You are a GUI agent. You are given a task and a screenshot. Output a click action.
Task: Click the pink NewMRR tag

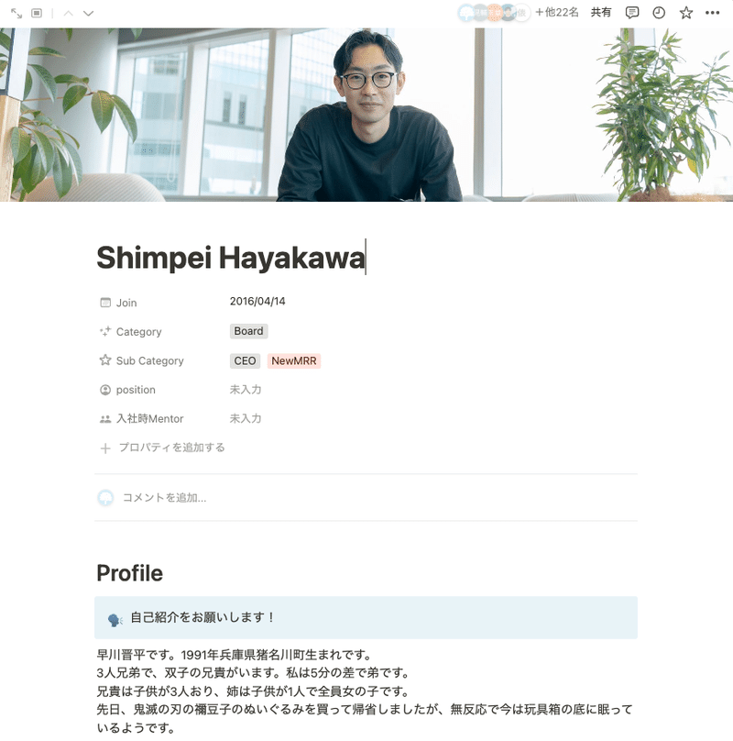[x=294, y=361]
